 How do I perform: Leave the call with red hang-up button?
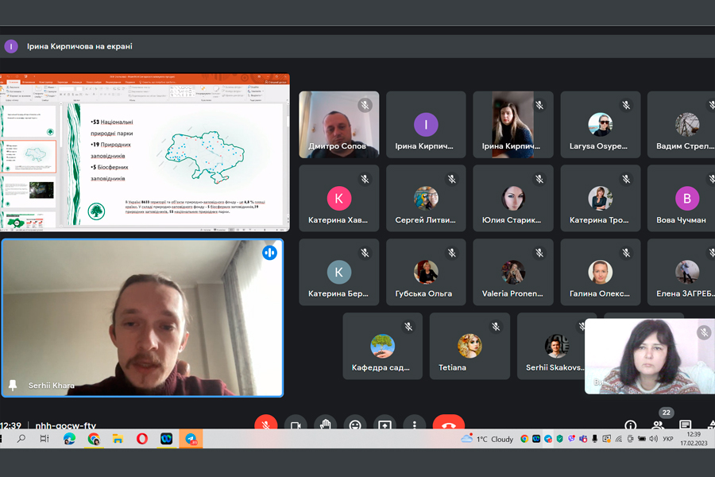pos(449,424)
